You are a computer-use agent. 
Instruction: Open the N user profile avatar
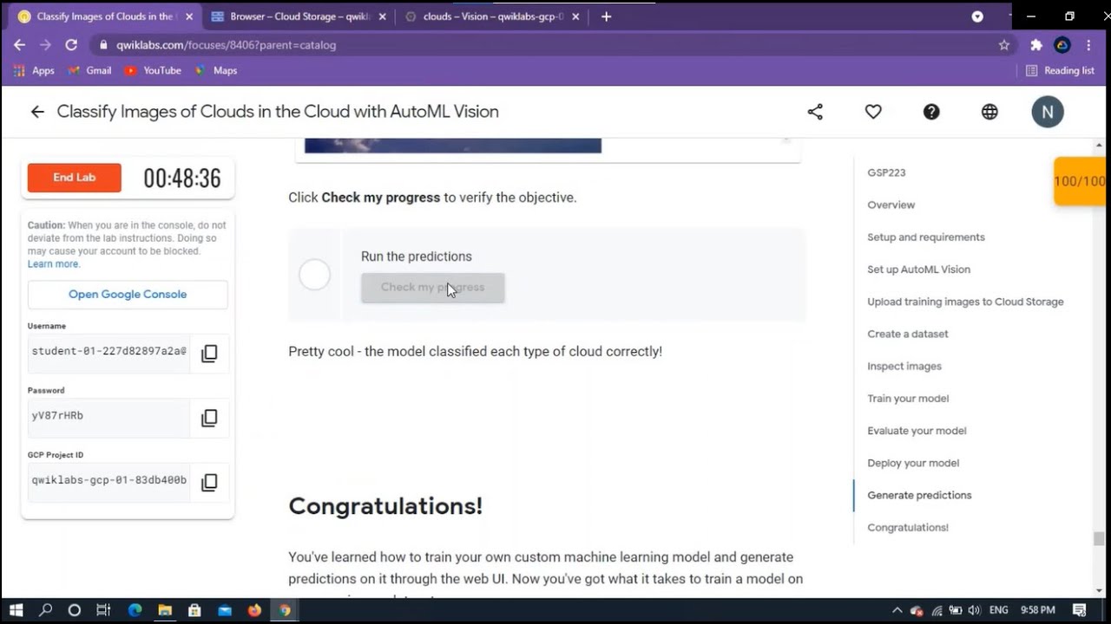click(x=1048, y=112)
